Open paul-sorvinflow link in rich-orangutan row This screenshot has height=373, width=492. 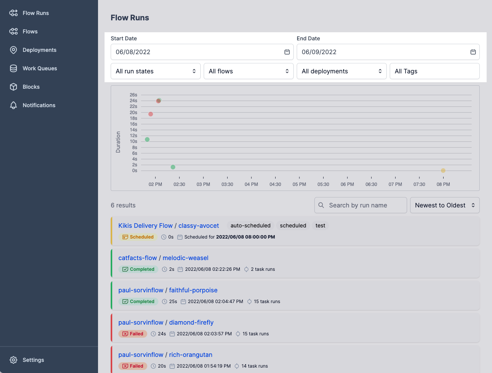141,355
